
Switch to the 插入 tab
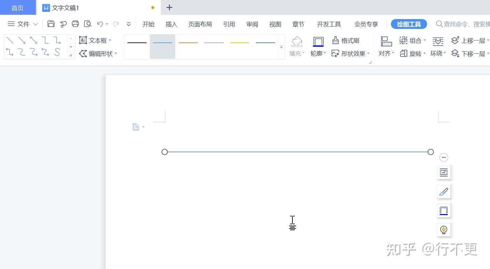[x=171, y=24]
